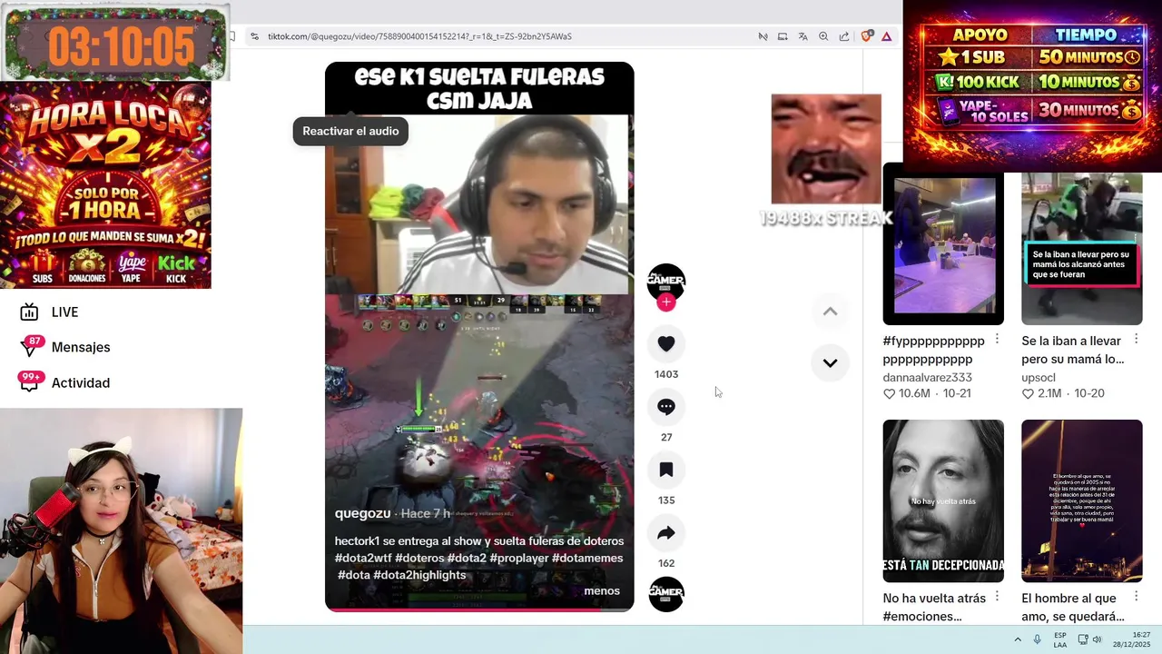
Task: Open the upsocl profile link
Action: point(1039,377)
